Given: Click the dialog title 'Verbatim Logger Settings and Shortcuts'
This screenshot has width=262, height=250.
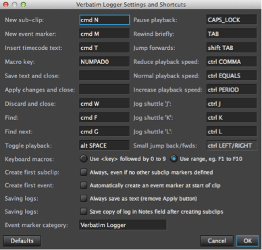Looking at the screenshot, I should [131, 5].
